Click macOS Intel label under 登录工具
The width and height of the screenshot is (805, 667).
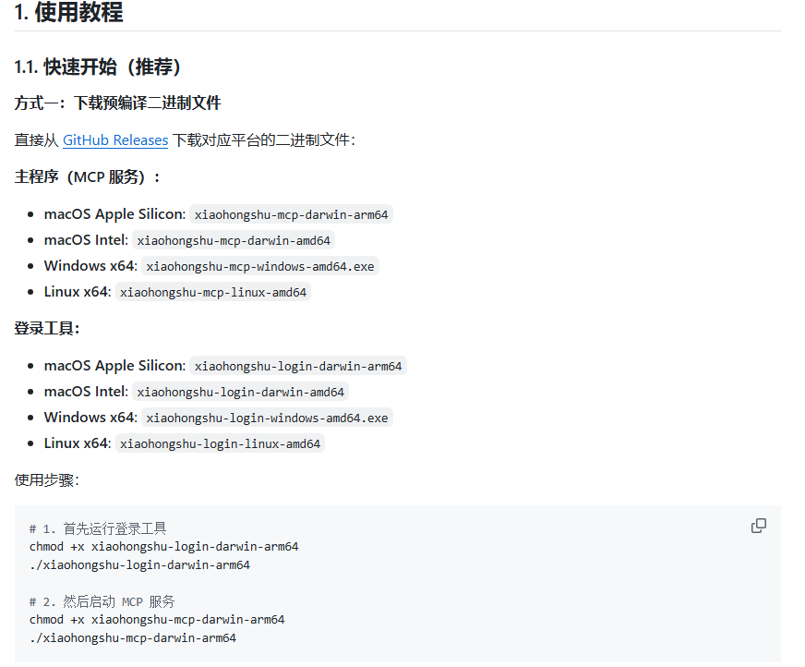86,392
